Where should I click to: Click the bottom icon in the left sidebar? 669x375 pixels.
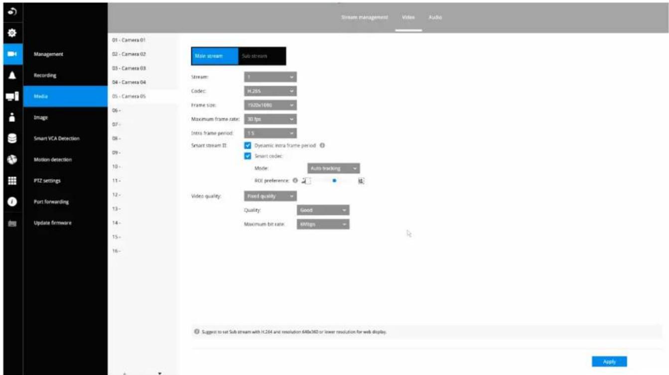coord(12,223)
